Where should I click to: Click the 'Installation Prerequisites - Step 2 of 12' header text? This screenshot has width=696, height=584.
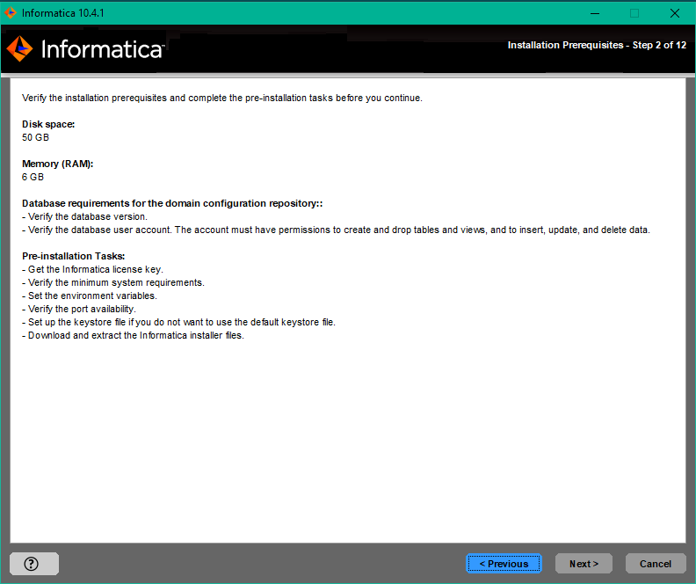[x=597, y=46]
